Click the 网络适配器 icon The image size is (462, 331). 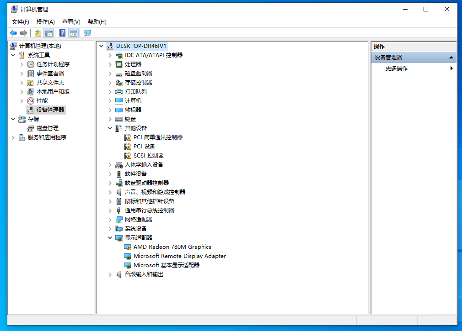pyautogui.click(x=119, y=220)
